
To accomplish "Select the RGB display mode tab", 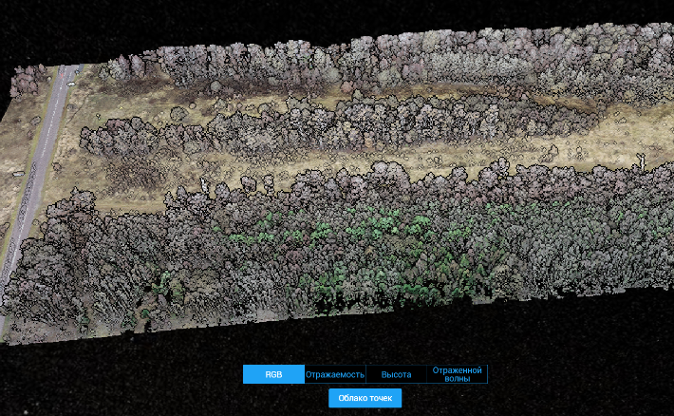I will pyautogui.click(x=273, y=374).
